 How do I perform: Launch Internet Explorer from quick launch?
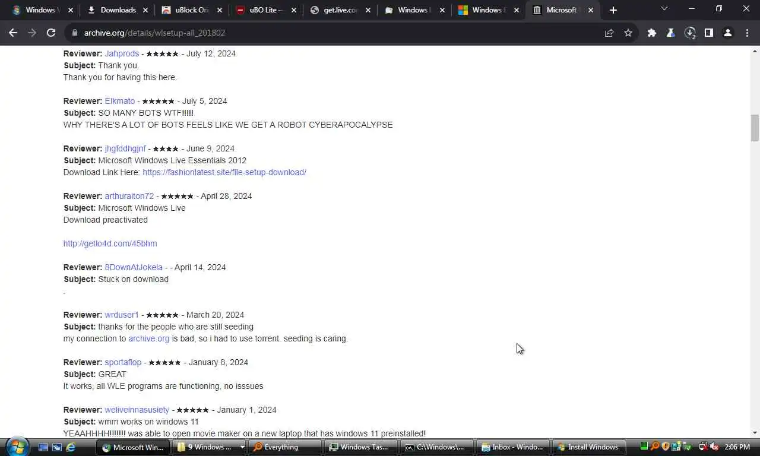point(71,447)
